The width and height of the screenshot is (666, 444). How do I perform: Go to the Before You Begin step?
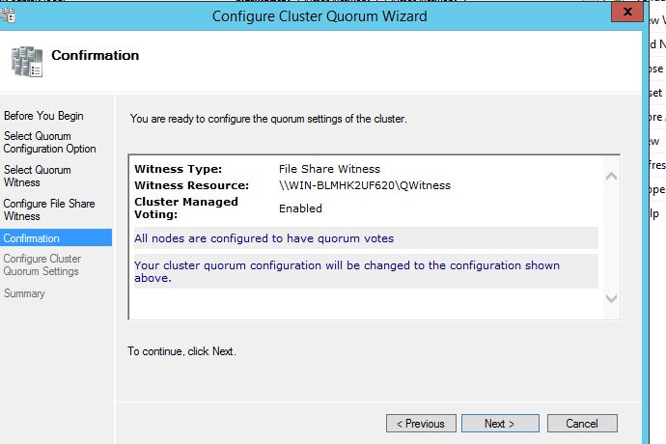click(x=43, y=116)
